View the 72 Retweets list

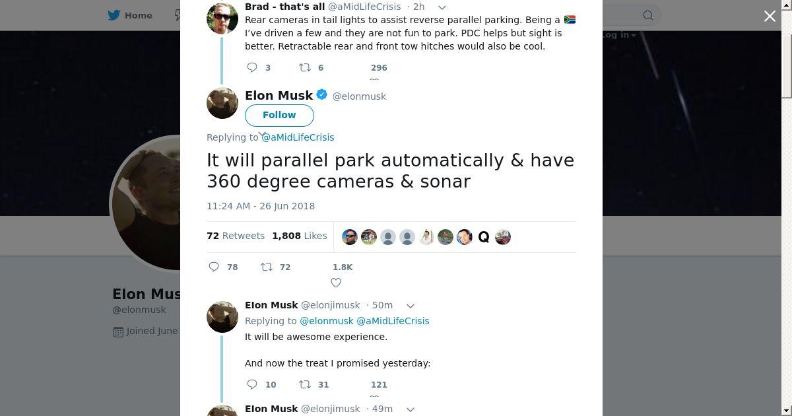(236, 236)
